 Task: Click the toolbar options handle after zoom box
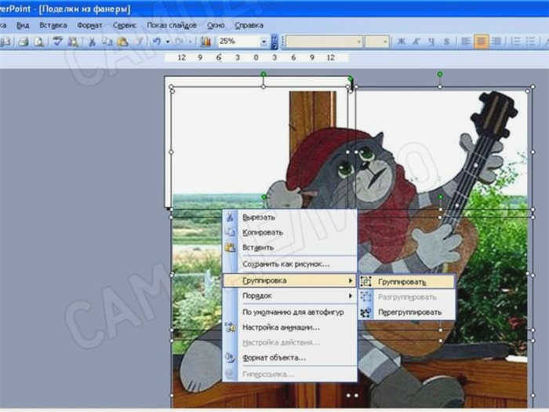274,42
